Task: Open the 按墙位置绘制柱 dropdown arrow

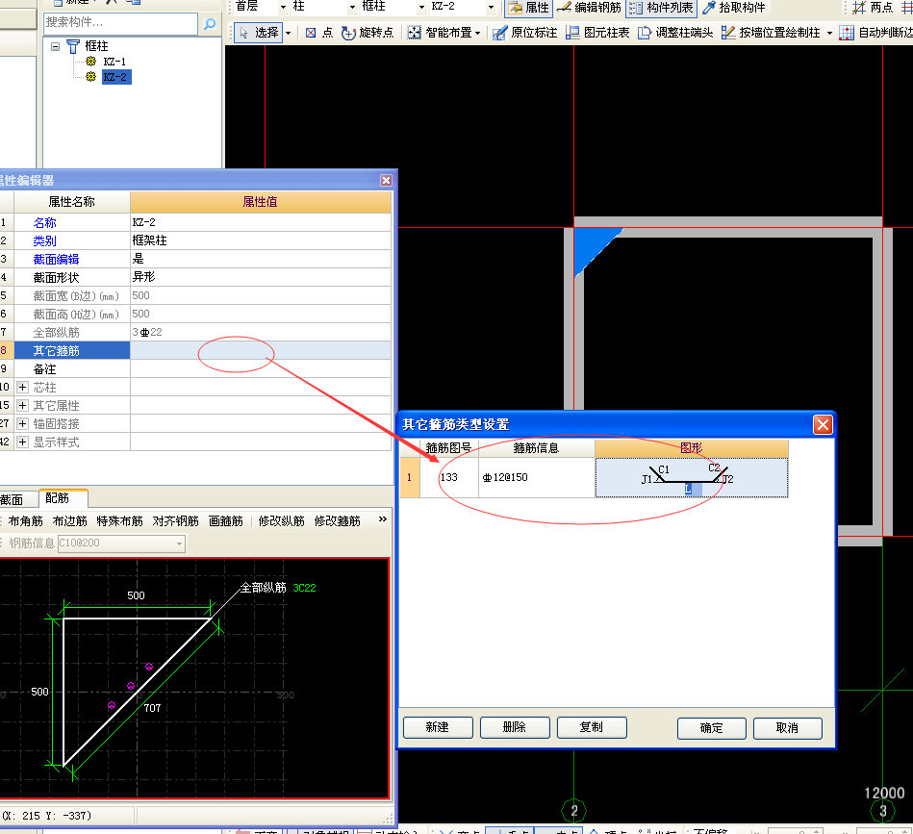Action: pyautogui.click(x=829, y=33)
